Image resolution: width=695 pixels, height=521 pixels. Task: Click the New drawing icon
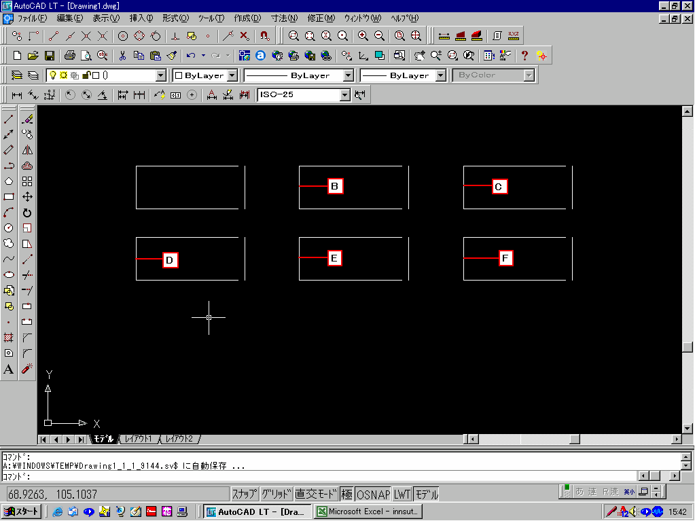(17, 56)
